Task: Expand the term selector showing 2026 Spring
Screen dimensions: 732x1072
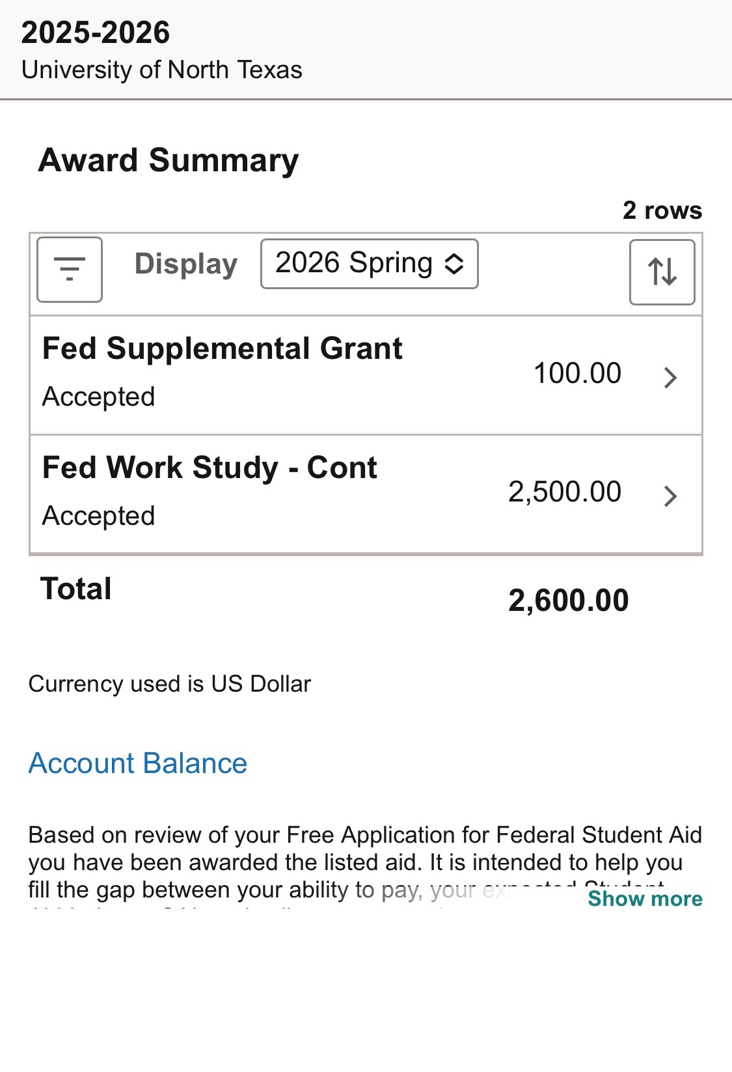Action: click(369, 264)
